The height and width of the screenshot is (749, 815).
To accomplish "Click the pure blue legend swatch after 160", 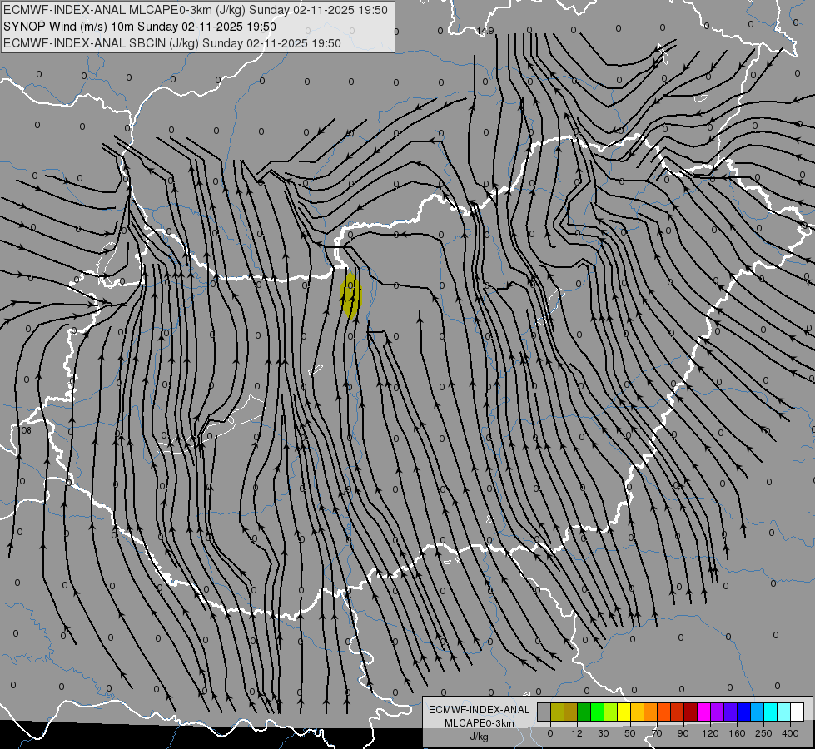I will pos(744,712).
